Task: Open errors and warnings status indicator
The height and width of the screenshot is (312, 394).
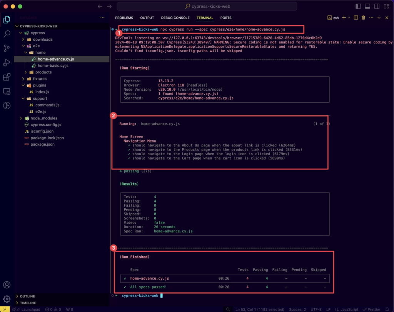Action: click(53, 309)
